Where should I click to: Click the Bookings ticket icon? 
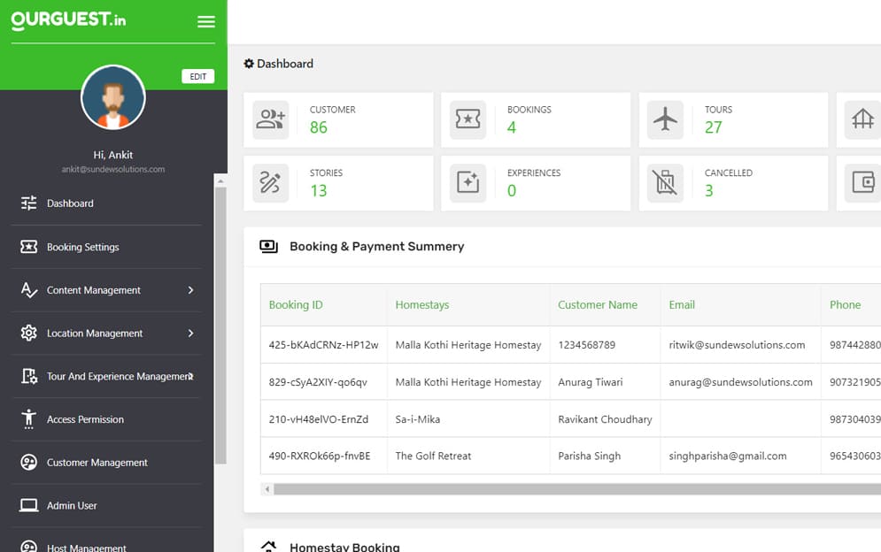click(468, 119)
